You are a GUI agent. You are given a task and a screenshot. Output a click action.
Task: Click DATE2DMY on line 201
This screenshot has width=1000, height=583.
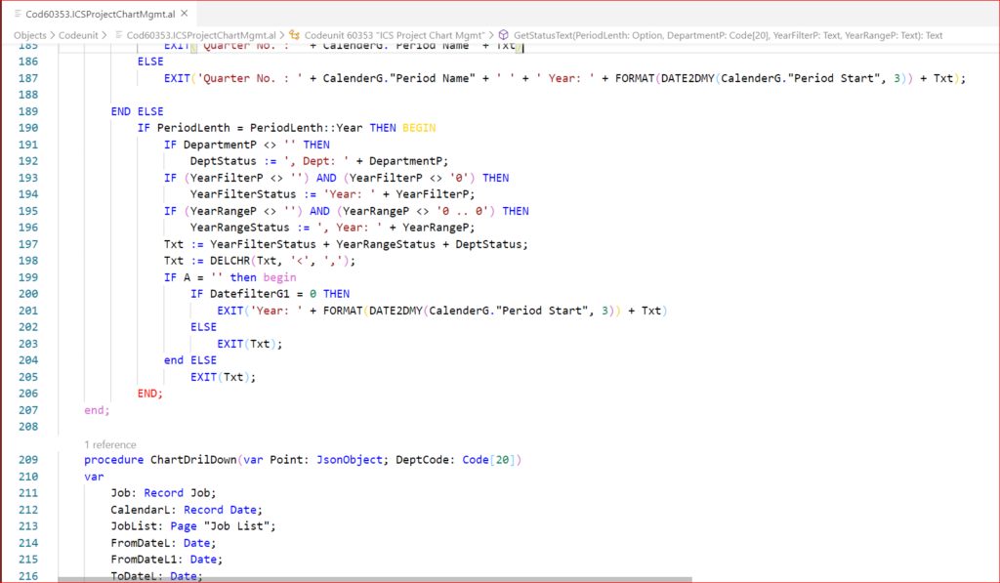pyautogui.click(x=396, y=311)
